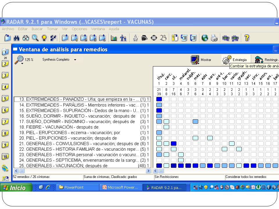Click the remedy grid left scroll arrow
Viewport: 279px width, 209px height.
[155, 171]
